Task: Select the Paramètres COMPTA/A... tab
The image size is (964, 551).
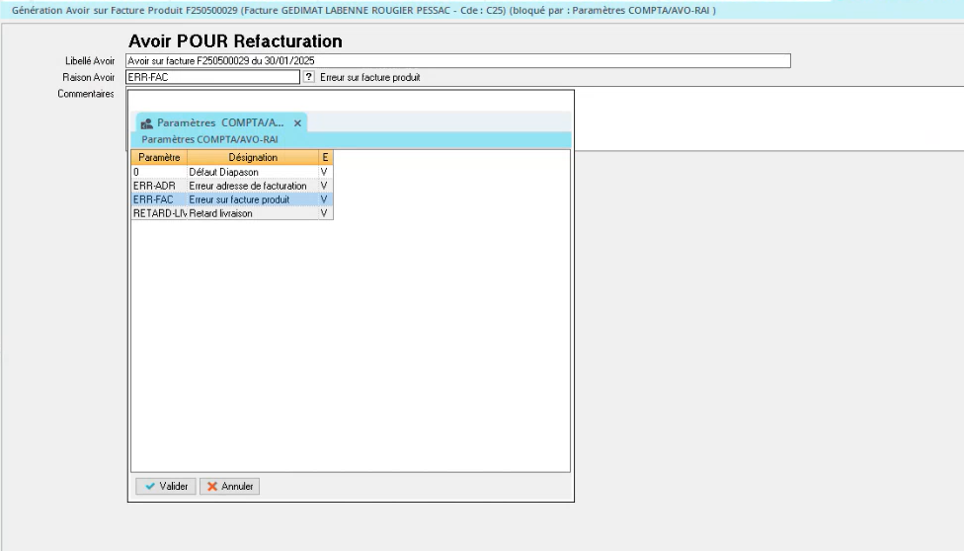Action: coord(219,123)
